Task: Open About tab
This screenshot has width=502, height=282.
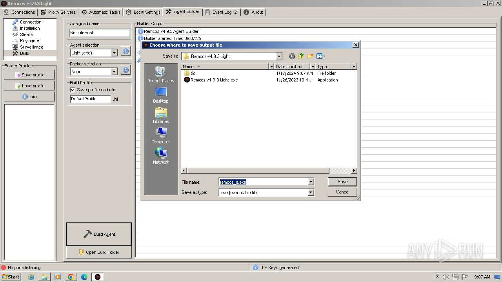Action: pos(253,12)
